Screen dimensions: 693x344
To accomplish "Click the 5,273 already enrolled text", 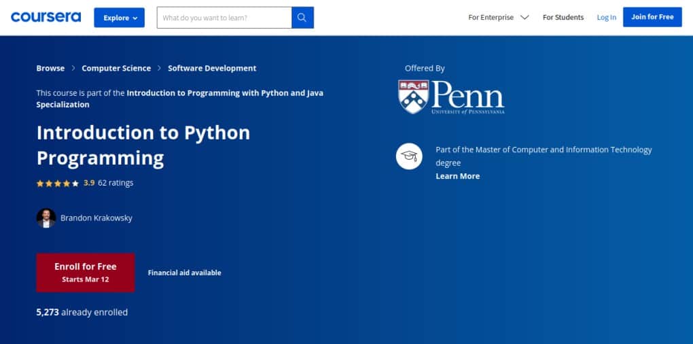I will tap(82, 312).
